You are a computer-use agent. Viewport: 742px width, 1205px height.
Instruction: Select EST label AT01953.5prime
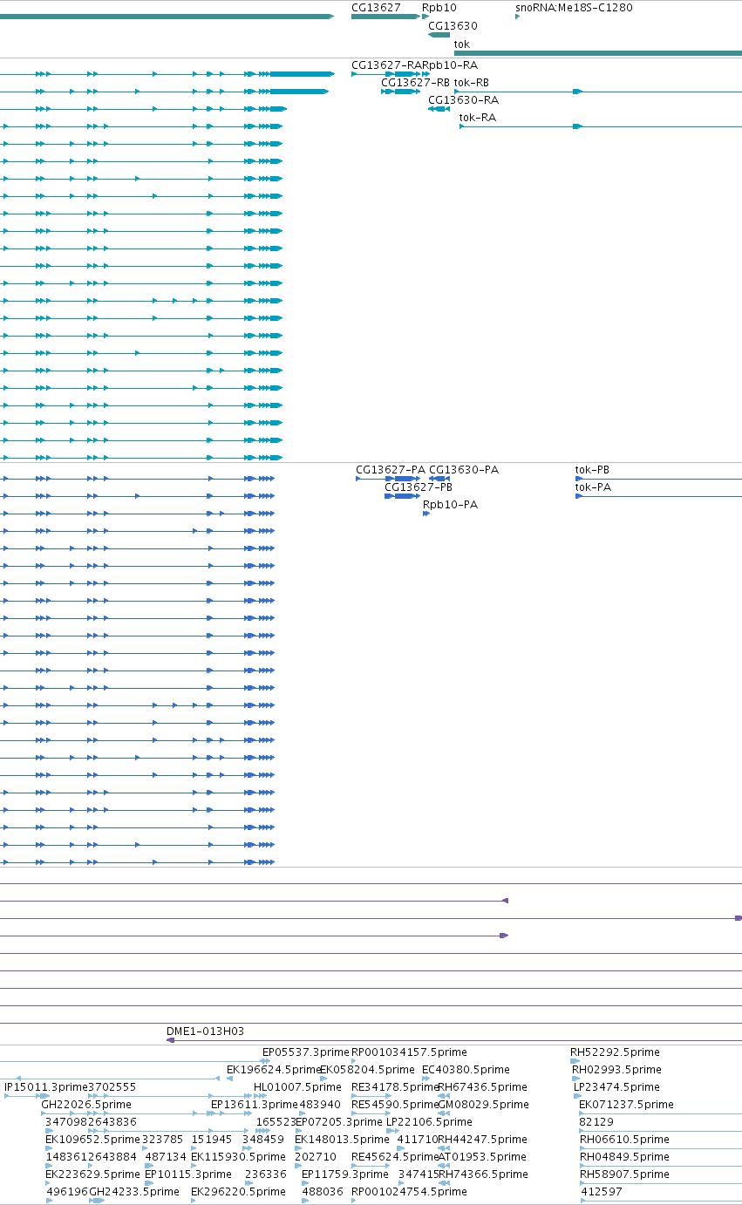(482, 1157)
